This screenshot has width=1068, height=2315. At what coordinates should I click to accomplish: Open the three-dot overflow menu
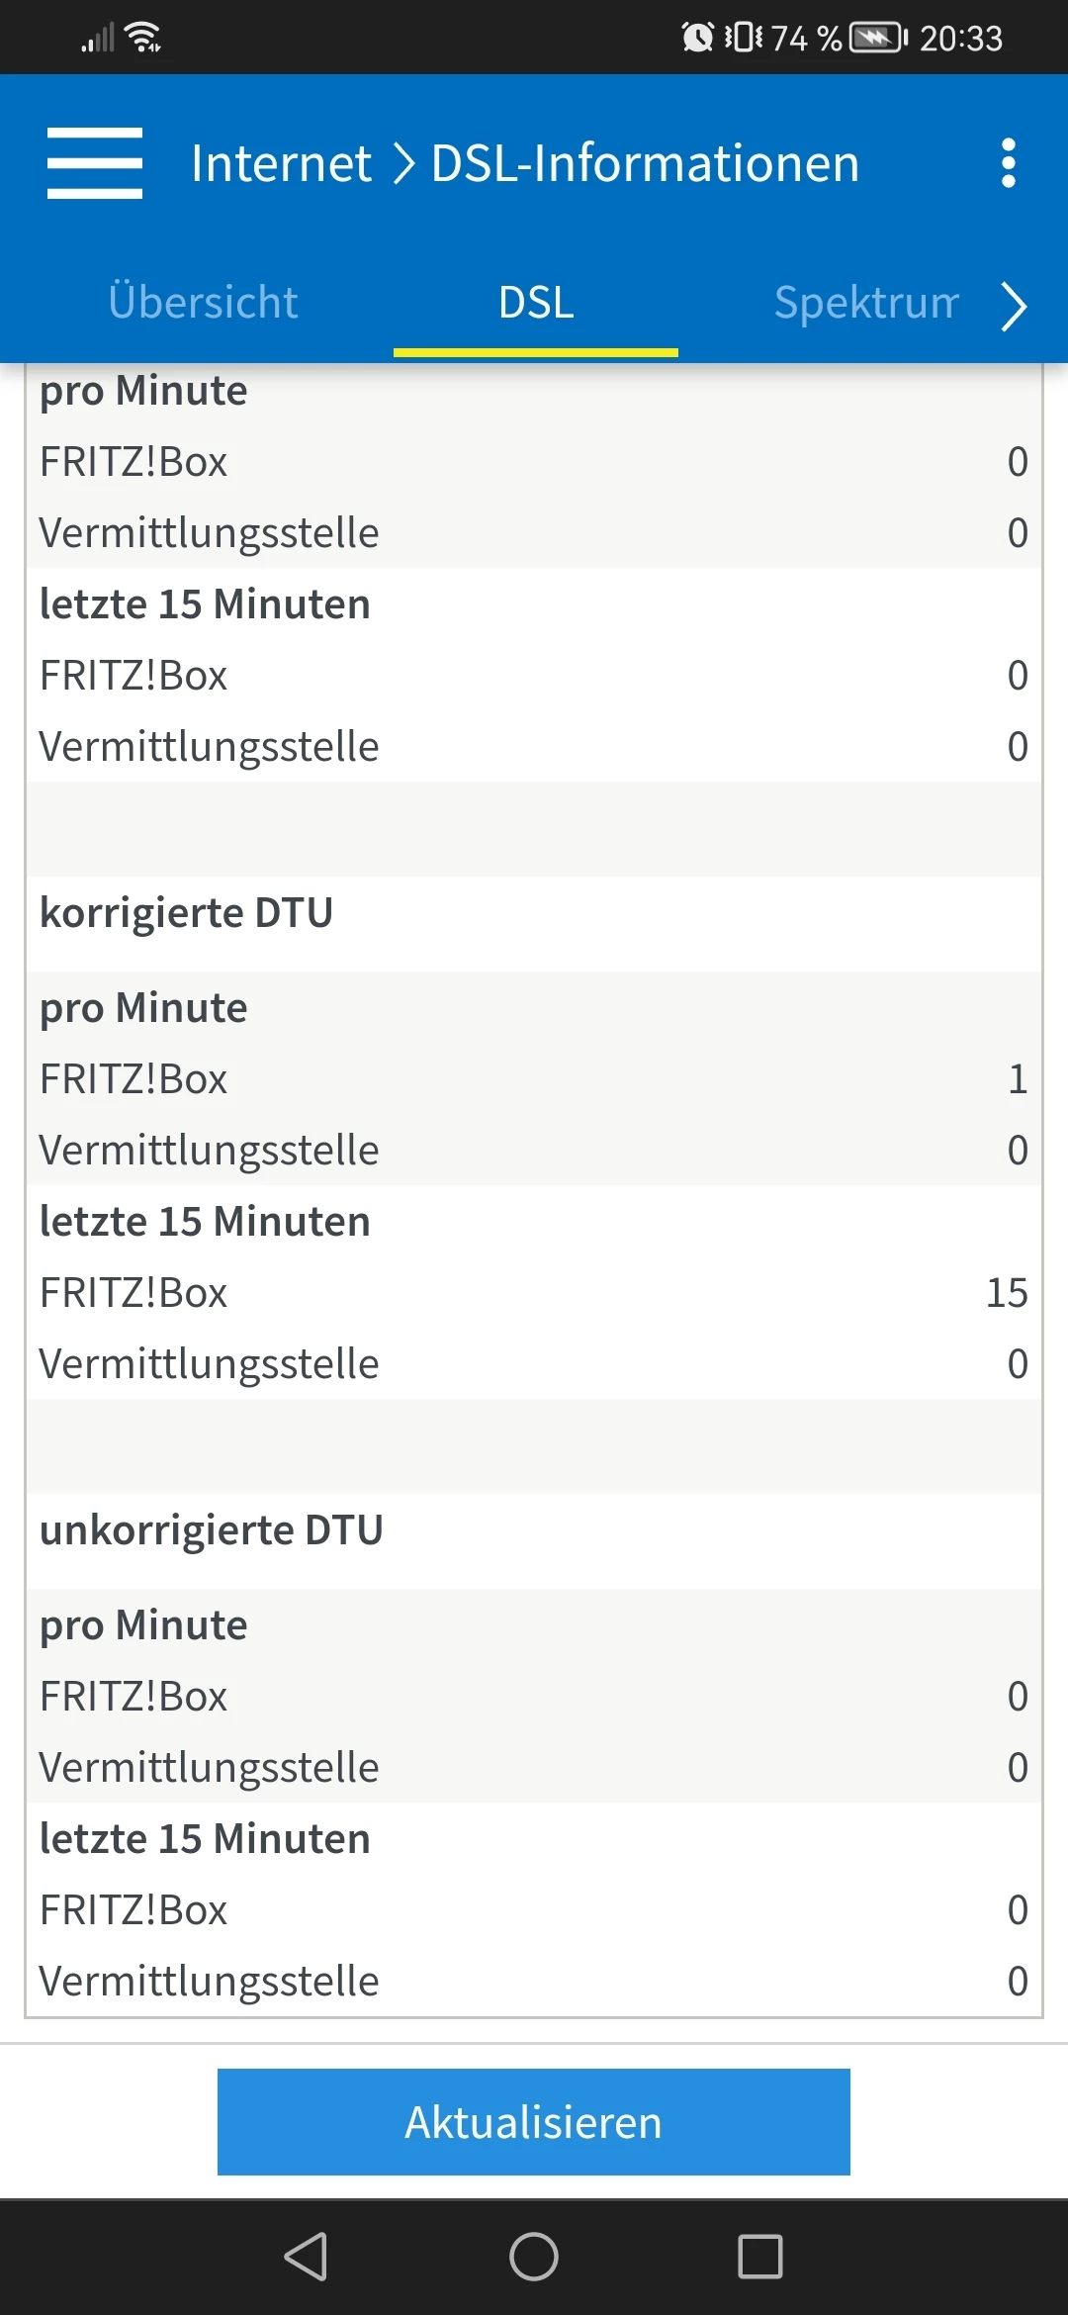click(1008, 163)
